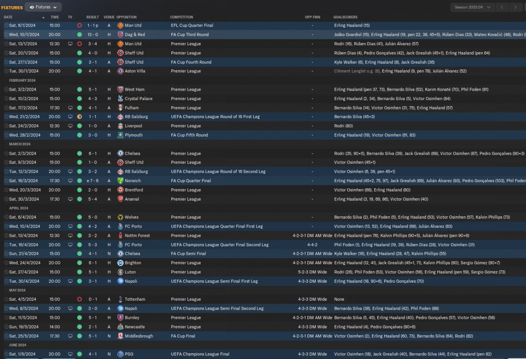Click the Arsenal club badge
This screenshot has width=526, height=359.
pyautogui.click(x=120, y=199)
